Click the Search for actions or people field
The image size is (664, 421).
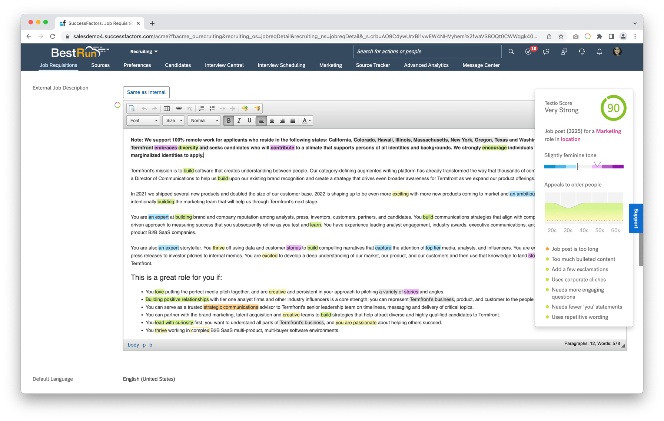point(427,52)
